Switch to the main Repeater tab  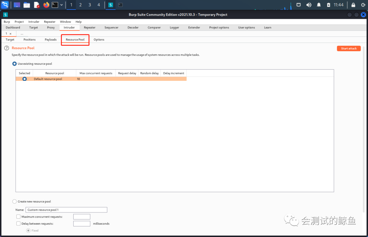pyautogui.click(x=90, y=28)
